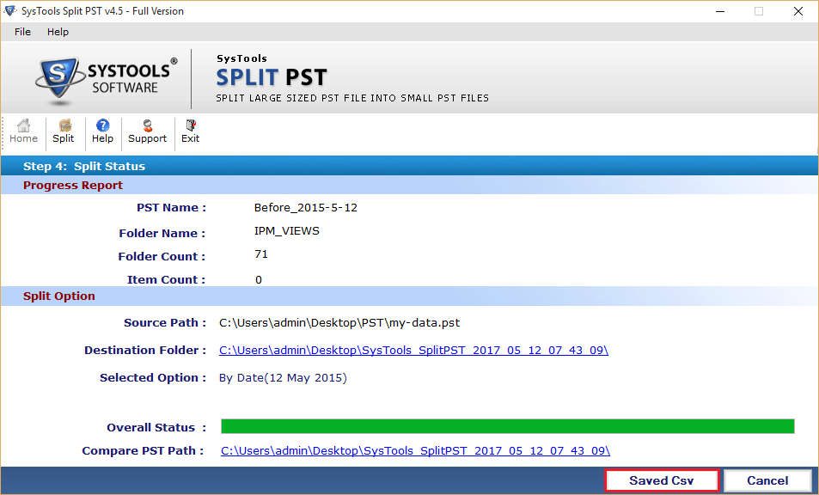The width and height of the screenshot is (819, 495).
Task: Click the Split Option section heading
Action: point(59,296)
